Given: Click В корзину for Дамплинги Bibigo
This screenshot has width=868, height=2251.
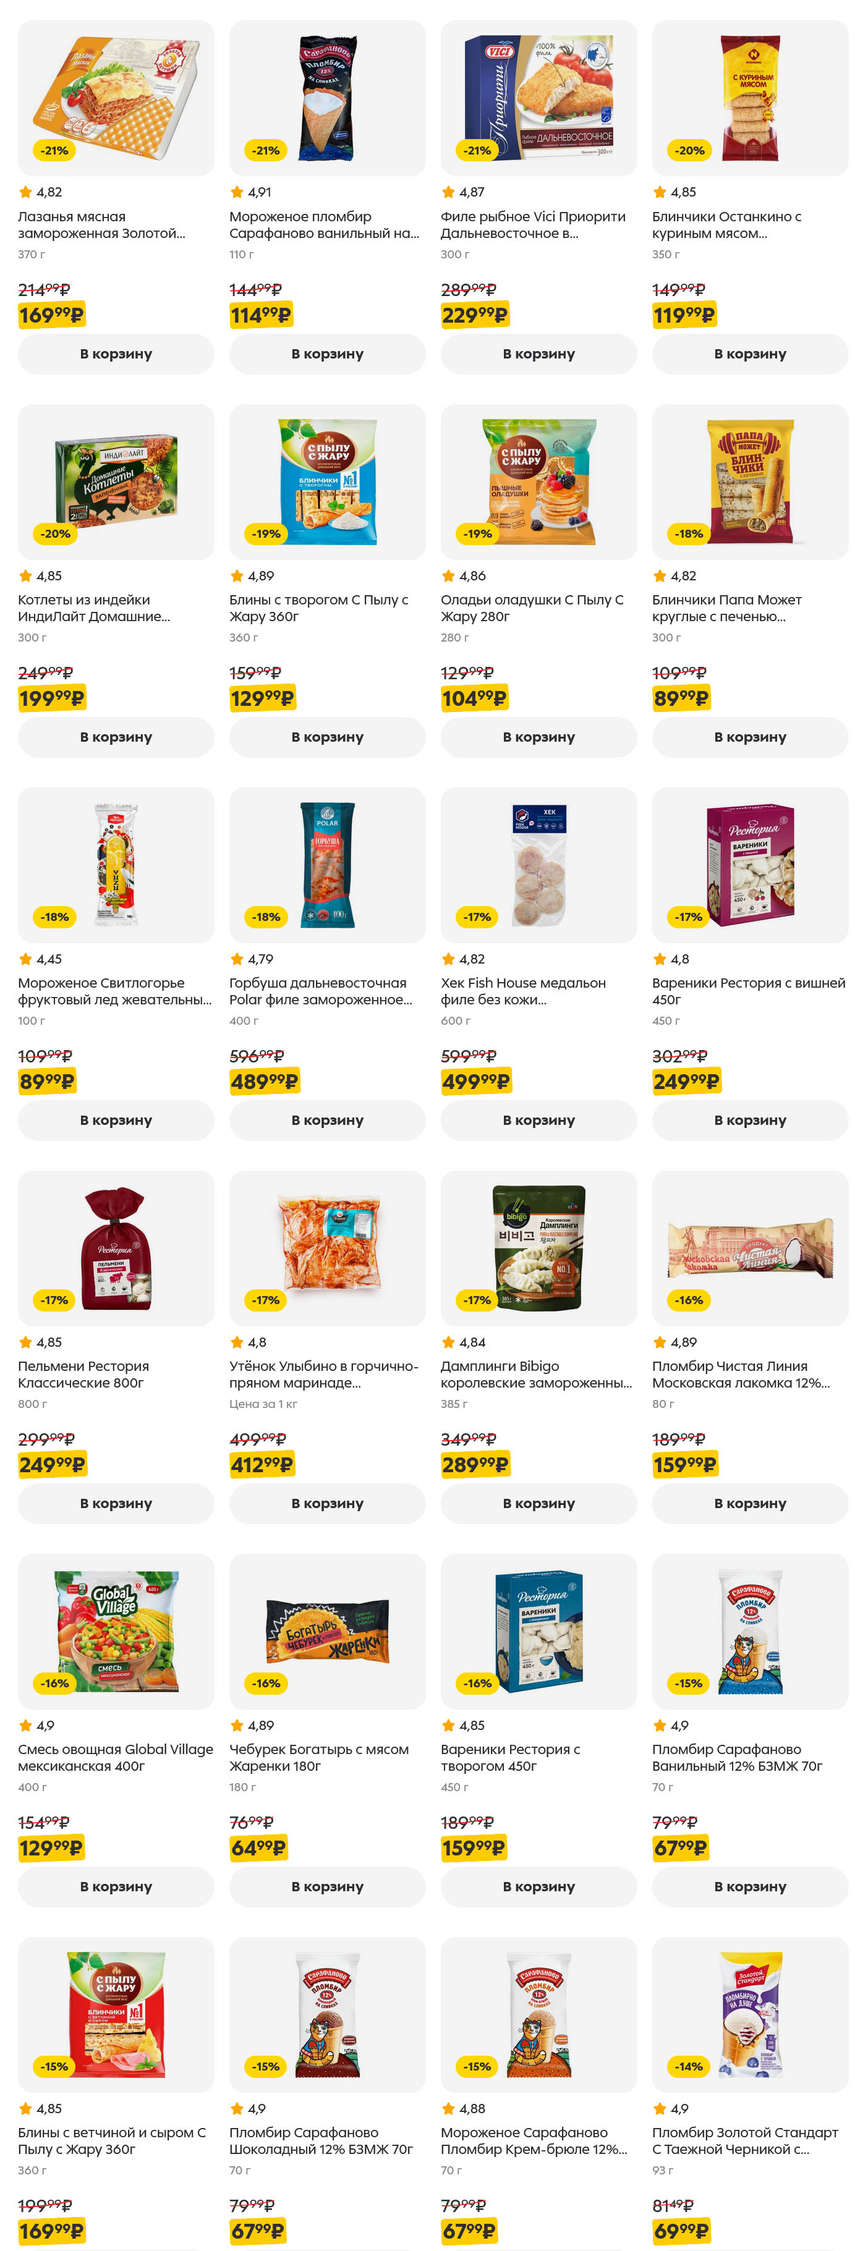Looking at the screenshot, I should point(538,1503).
